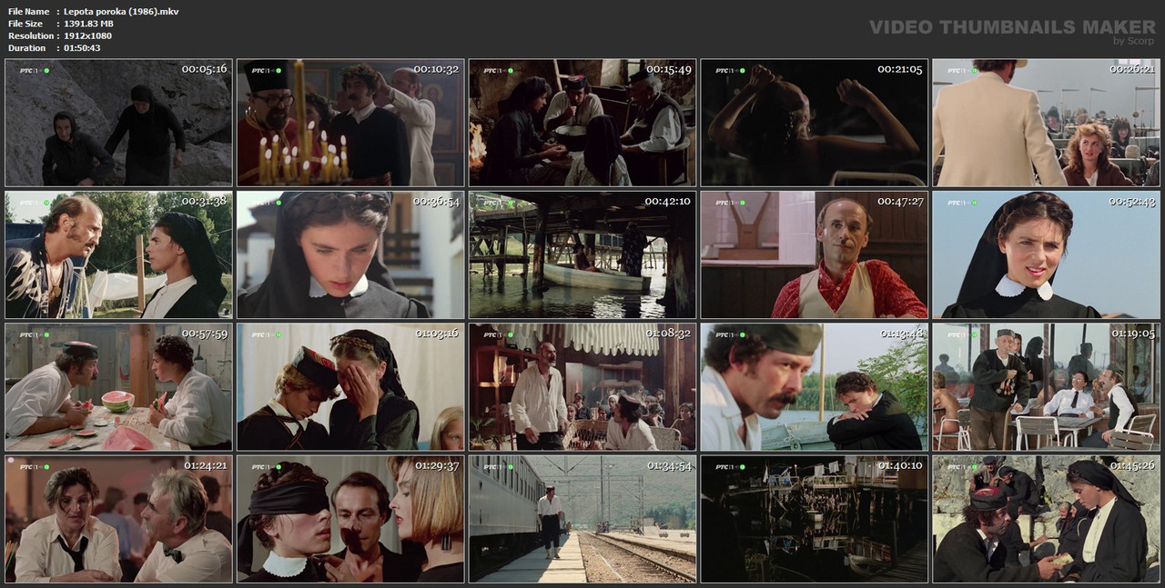Open the thumbnail timestamped 01:08:32
Viewport: 1165px width, 588px height.
[582, 387]
